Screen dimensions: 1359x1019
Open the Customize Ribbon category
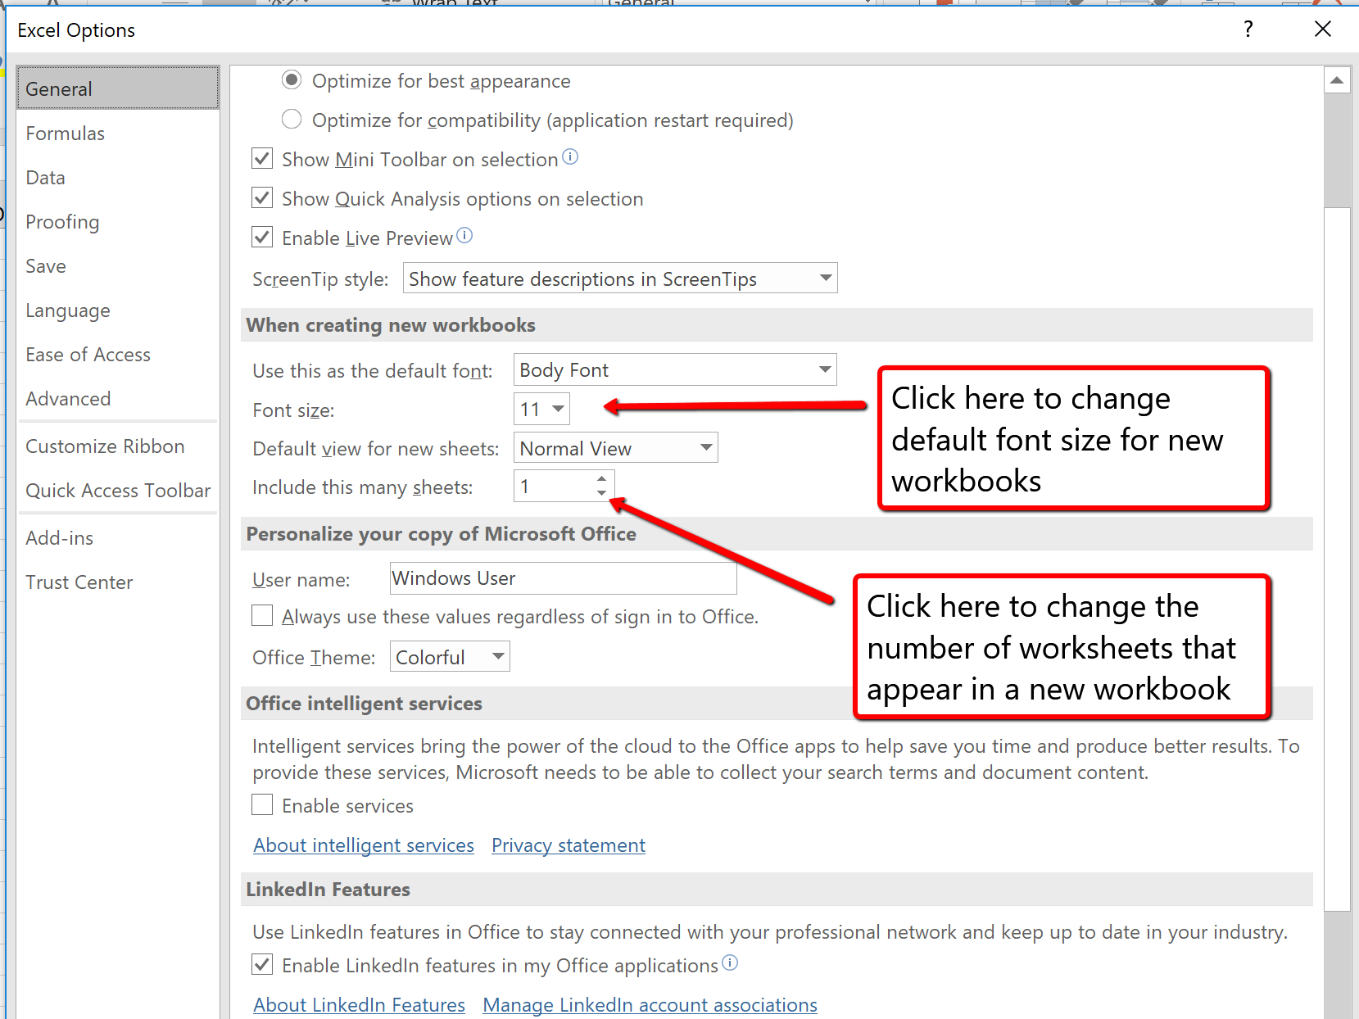pyautogui.click(x=118, y=446)
